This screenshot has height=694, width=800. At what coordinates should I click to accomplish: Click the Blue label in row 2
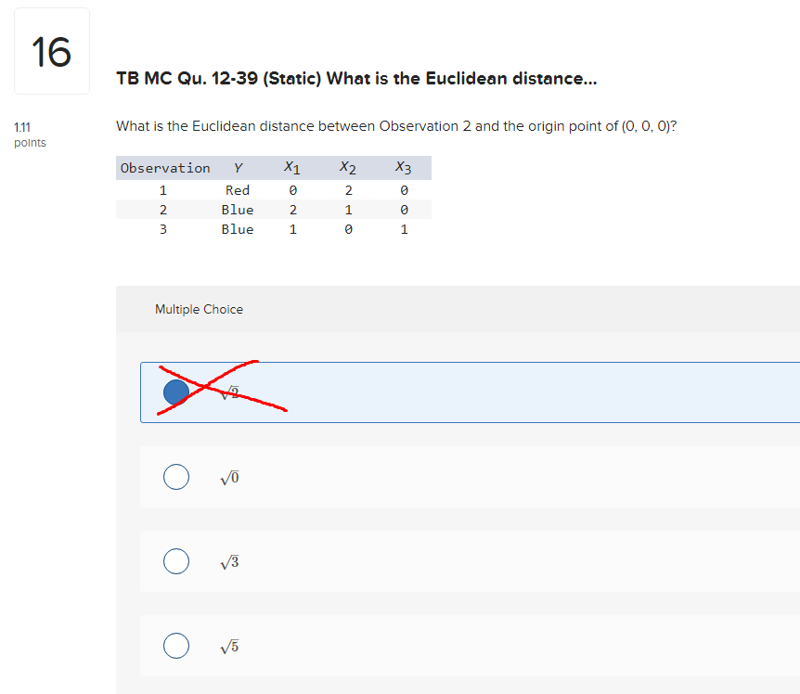pos(238,209)
